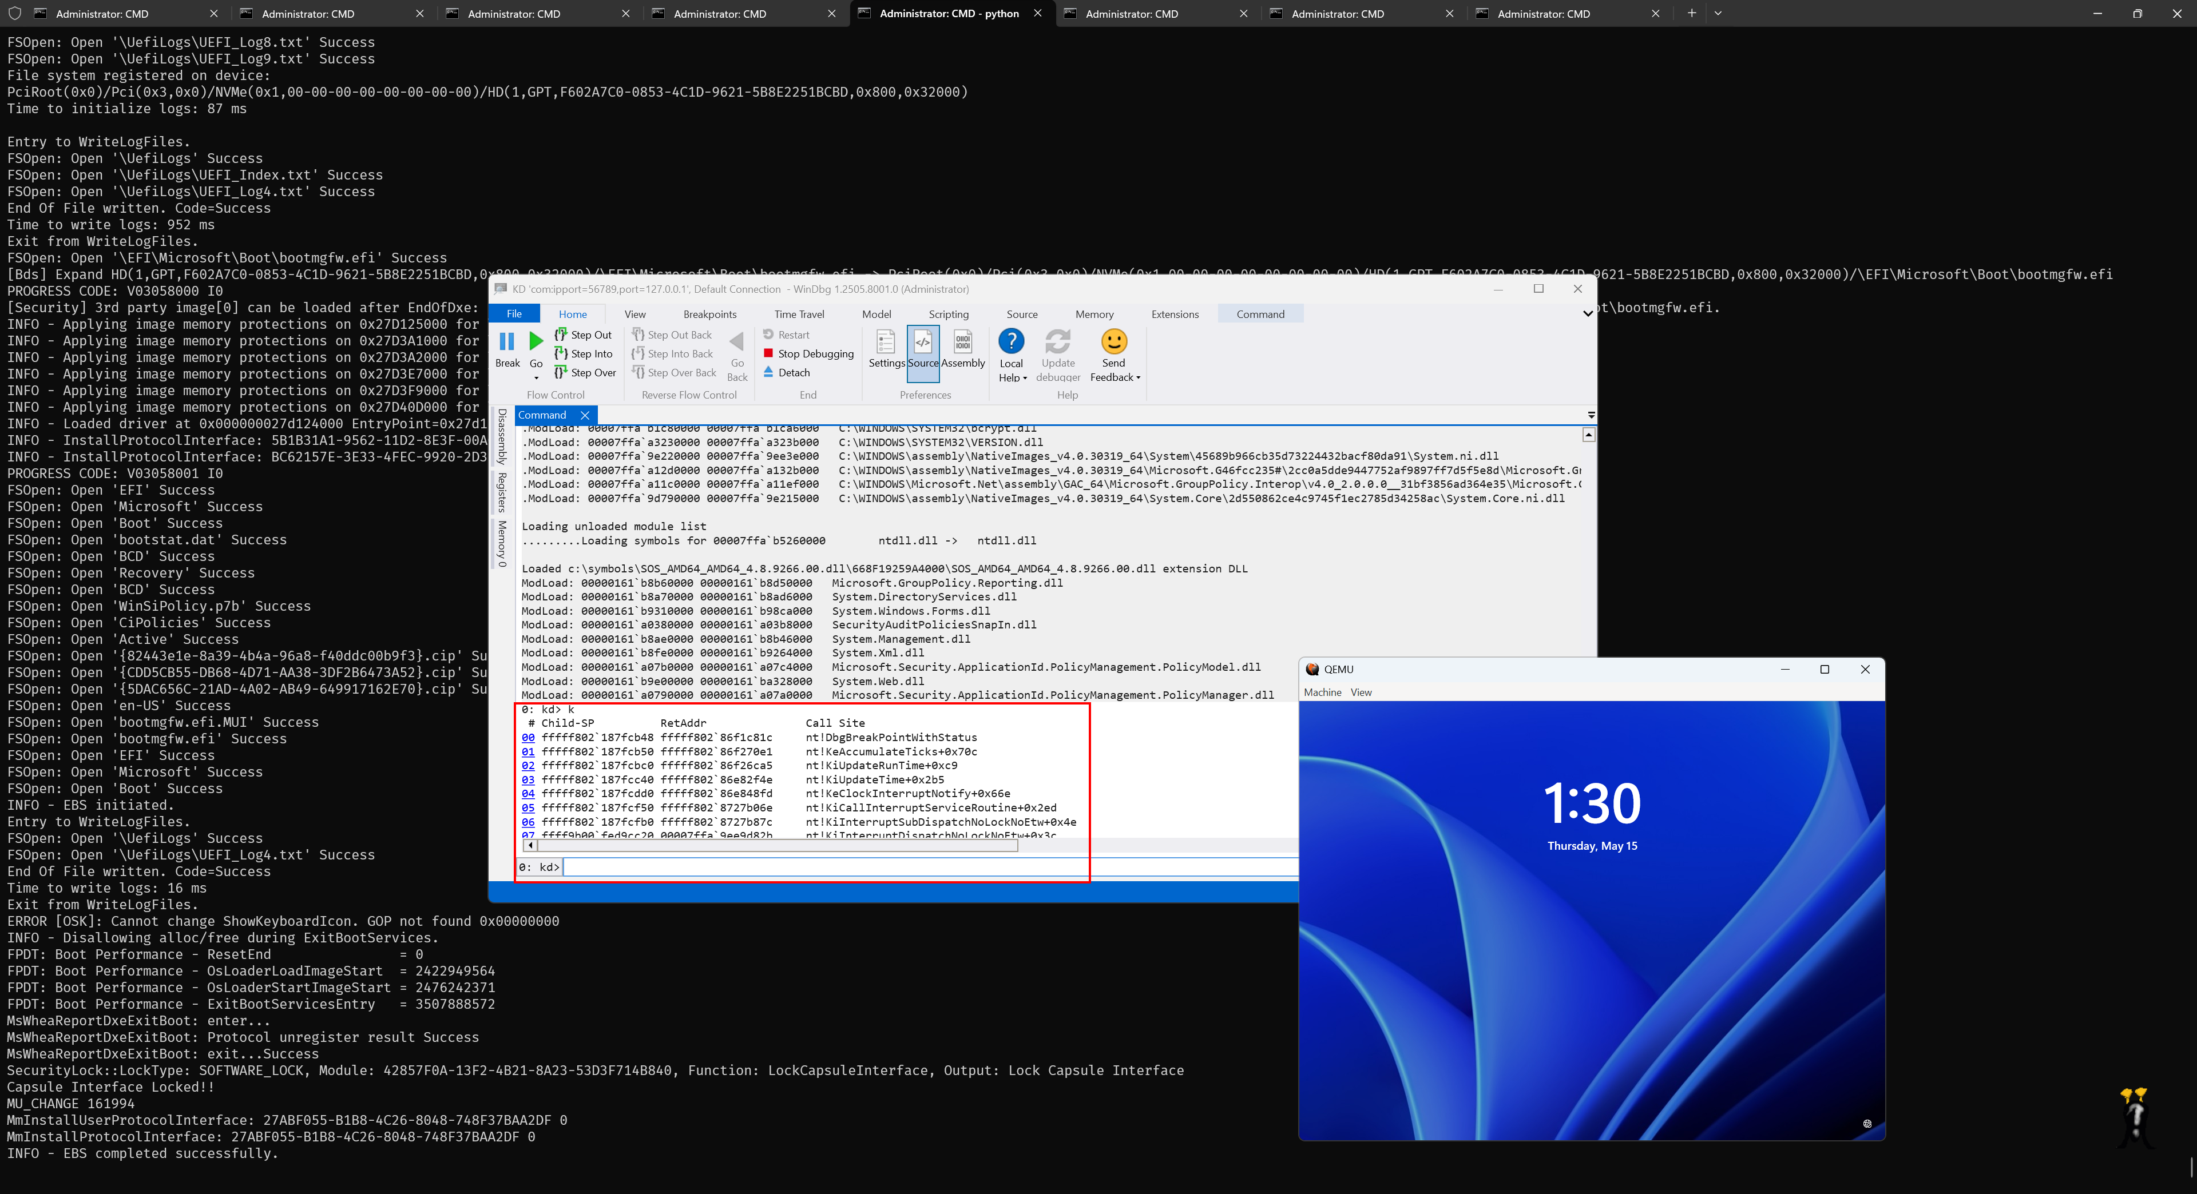Viewport: 2197px width, 1194px height.
Task: Click Step Out Back
Action: [671, 335]
